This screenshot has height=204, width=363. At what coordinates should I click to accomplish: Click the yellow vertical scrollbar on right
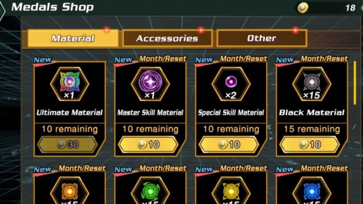coord(355,83)
